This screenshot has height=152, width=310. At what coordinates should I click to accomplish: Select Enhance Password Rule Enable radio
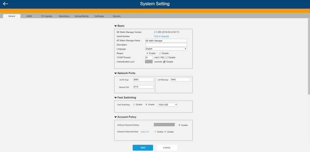click(x=155, y=131)
